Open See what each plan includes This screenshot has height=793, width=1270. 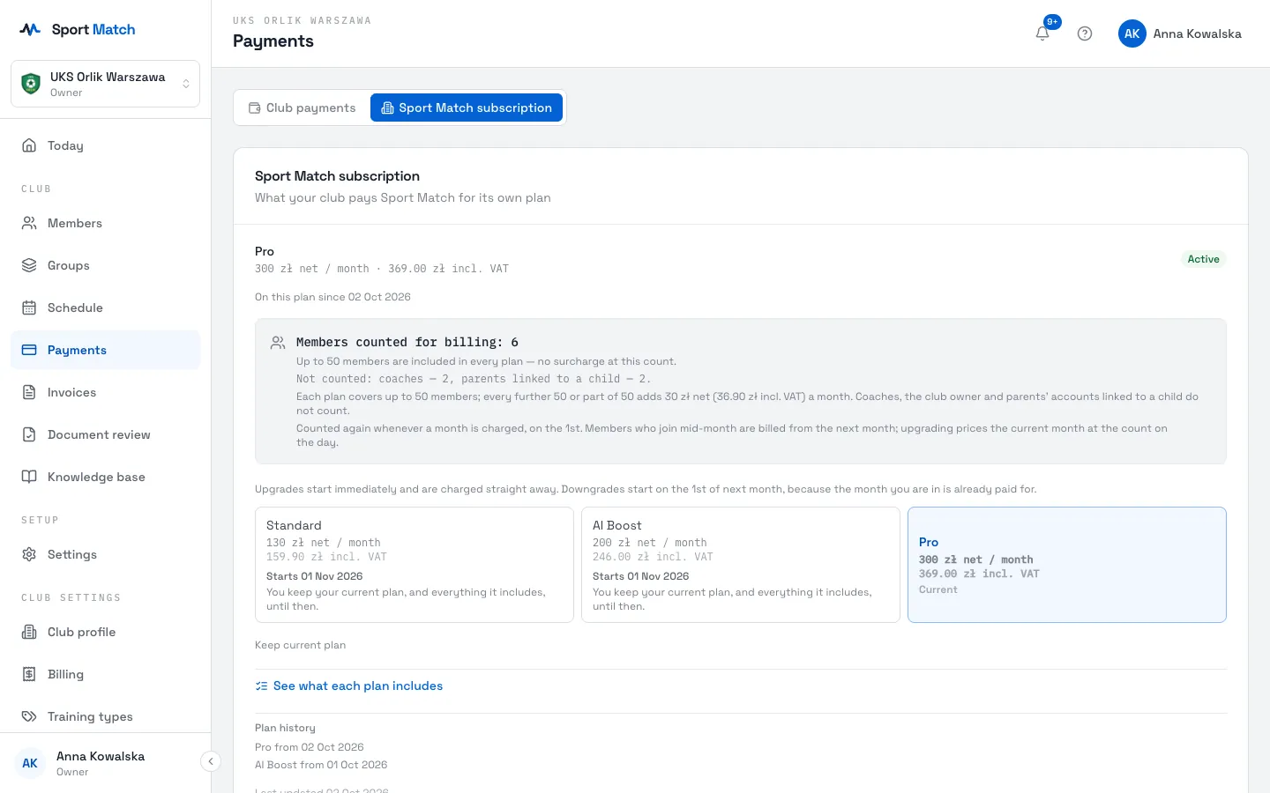[x=349, y=686]
